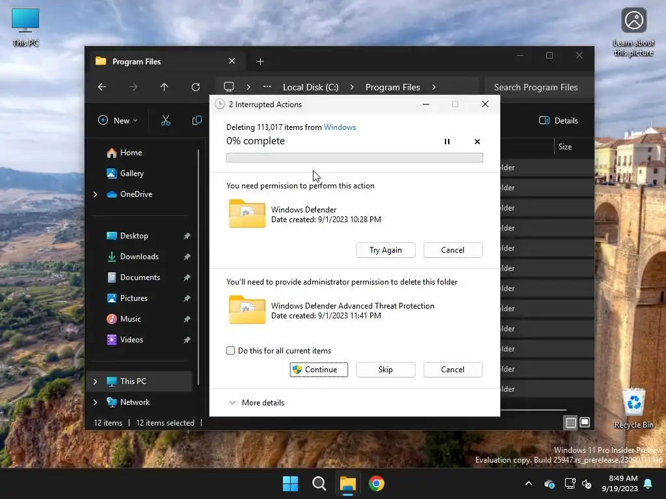Open Documents in quick access

(x=134, y=277)
